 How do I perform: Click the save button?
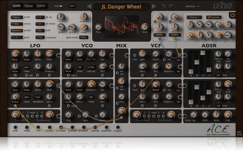(x=72, y=6)
